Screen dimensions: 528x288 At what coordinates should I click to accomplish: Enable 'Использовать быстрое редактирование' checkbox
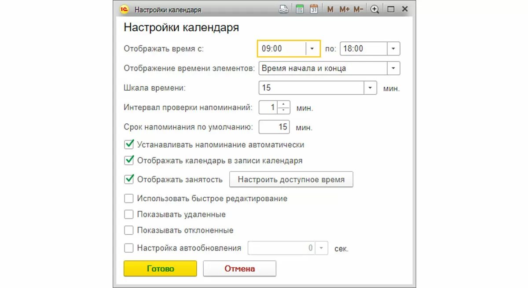click(129, 199)
